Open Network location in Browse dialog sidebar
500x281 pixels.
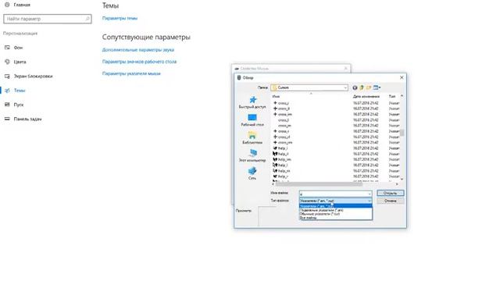pyautogui.click(x=252, y=173)
